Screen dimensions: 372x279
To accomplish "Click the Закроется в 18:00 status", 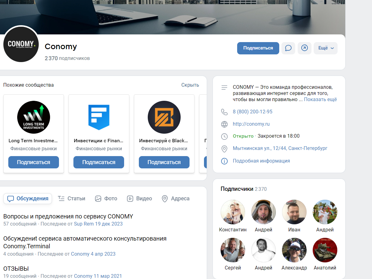I will tap(279, 136).
